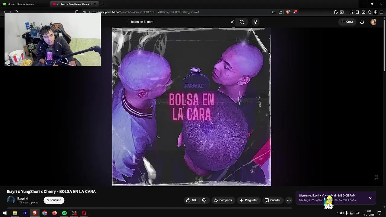
Task: Collapse the Siguiente mix panel chevron
Action: pyautogui.click(x=371, y=198)
